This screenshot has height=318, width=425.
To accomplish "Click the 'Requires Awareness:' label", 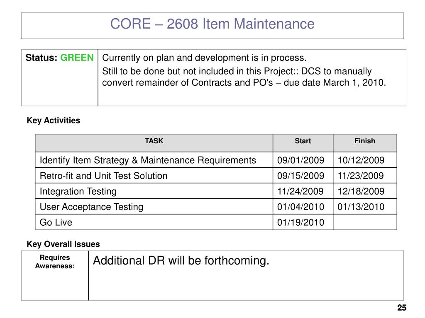I will tap(55, 262).
